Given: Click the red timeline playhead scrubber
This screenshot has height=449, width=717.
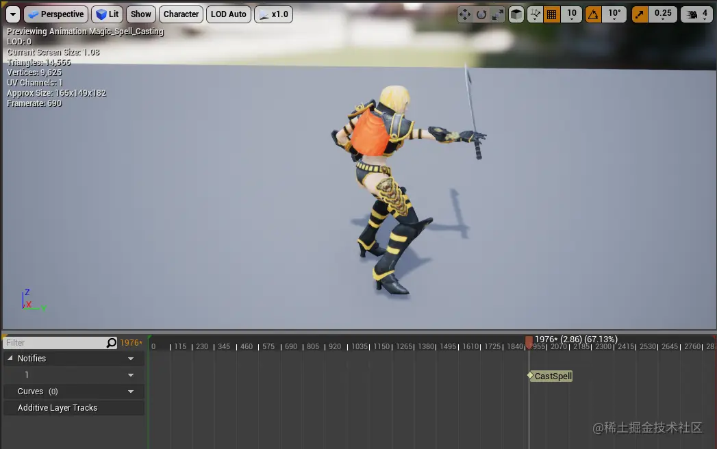Looking at the screenshot, I should (529, 342).
